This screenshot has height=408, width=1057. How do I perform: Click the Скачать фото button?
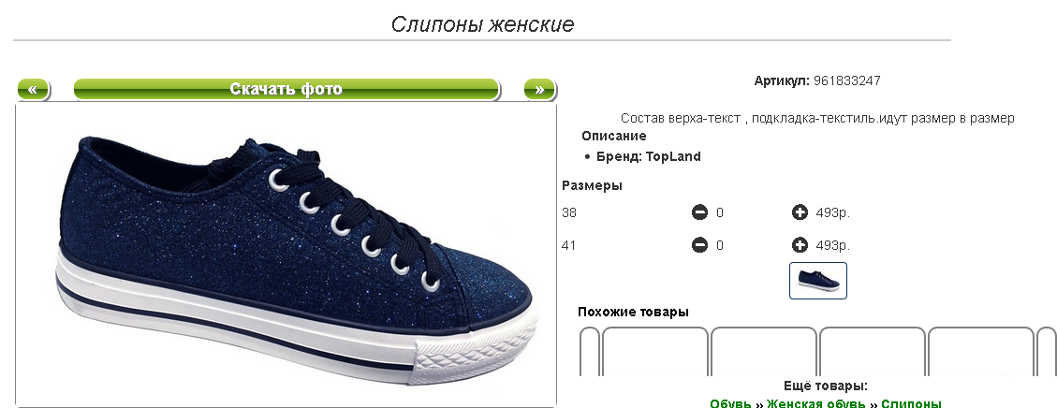pyautogui.click(x=286, y=90)
